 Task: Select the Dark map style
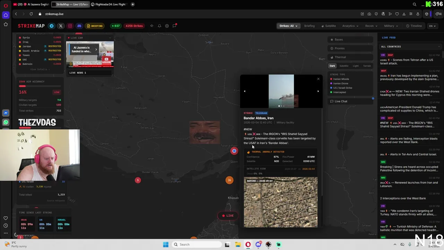(x=332, y=66)
